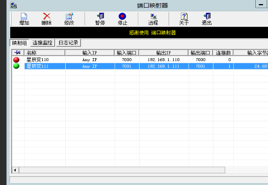Click the horizontal scrollbar left arrow
The width and height of the screenshot is (268, 185).
tap(15, 170)
